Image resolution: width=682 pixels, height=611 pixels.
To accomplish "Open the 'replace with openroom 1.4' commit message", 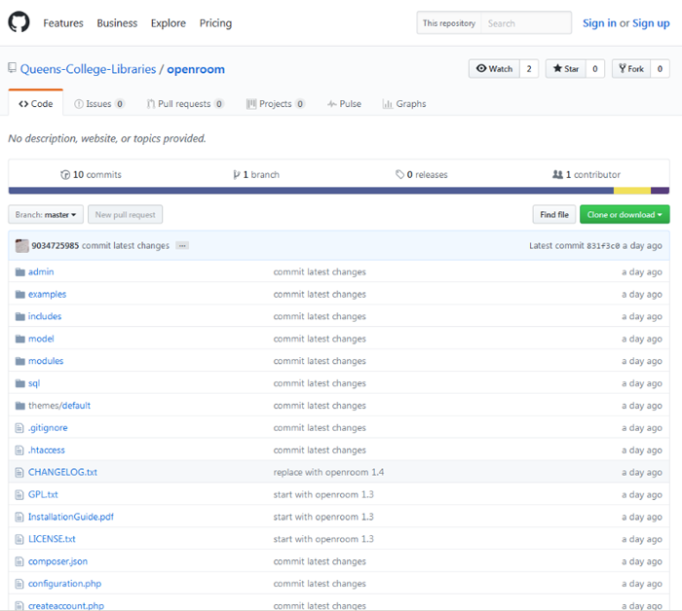I will (328, 473).
